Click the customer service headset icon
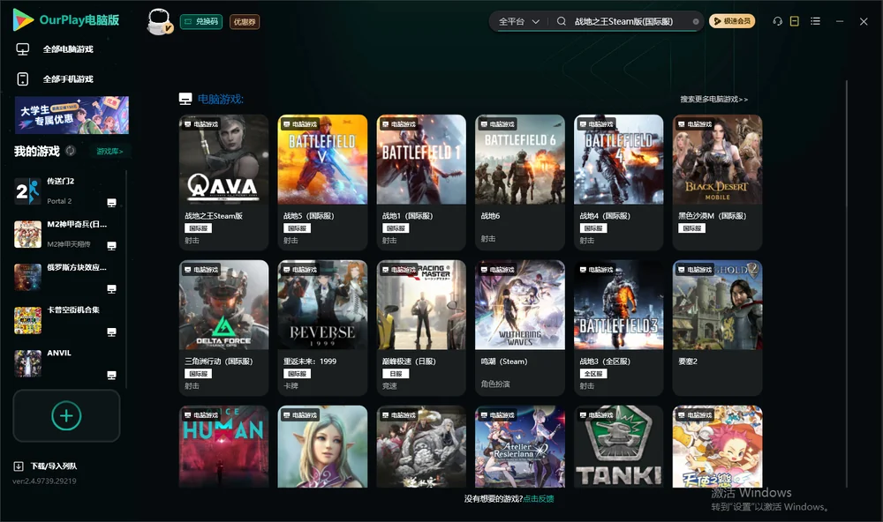Screen dimensions: 883x522 777,21
